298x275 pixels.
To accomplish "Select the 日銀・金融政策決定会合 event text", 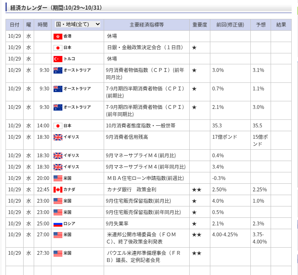I will coord(145,48).
